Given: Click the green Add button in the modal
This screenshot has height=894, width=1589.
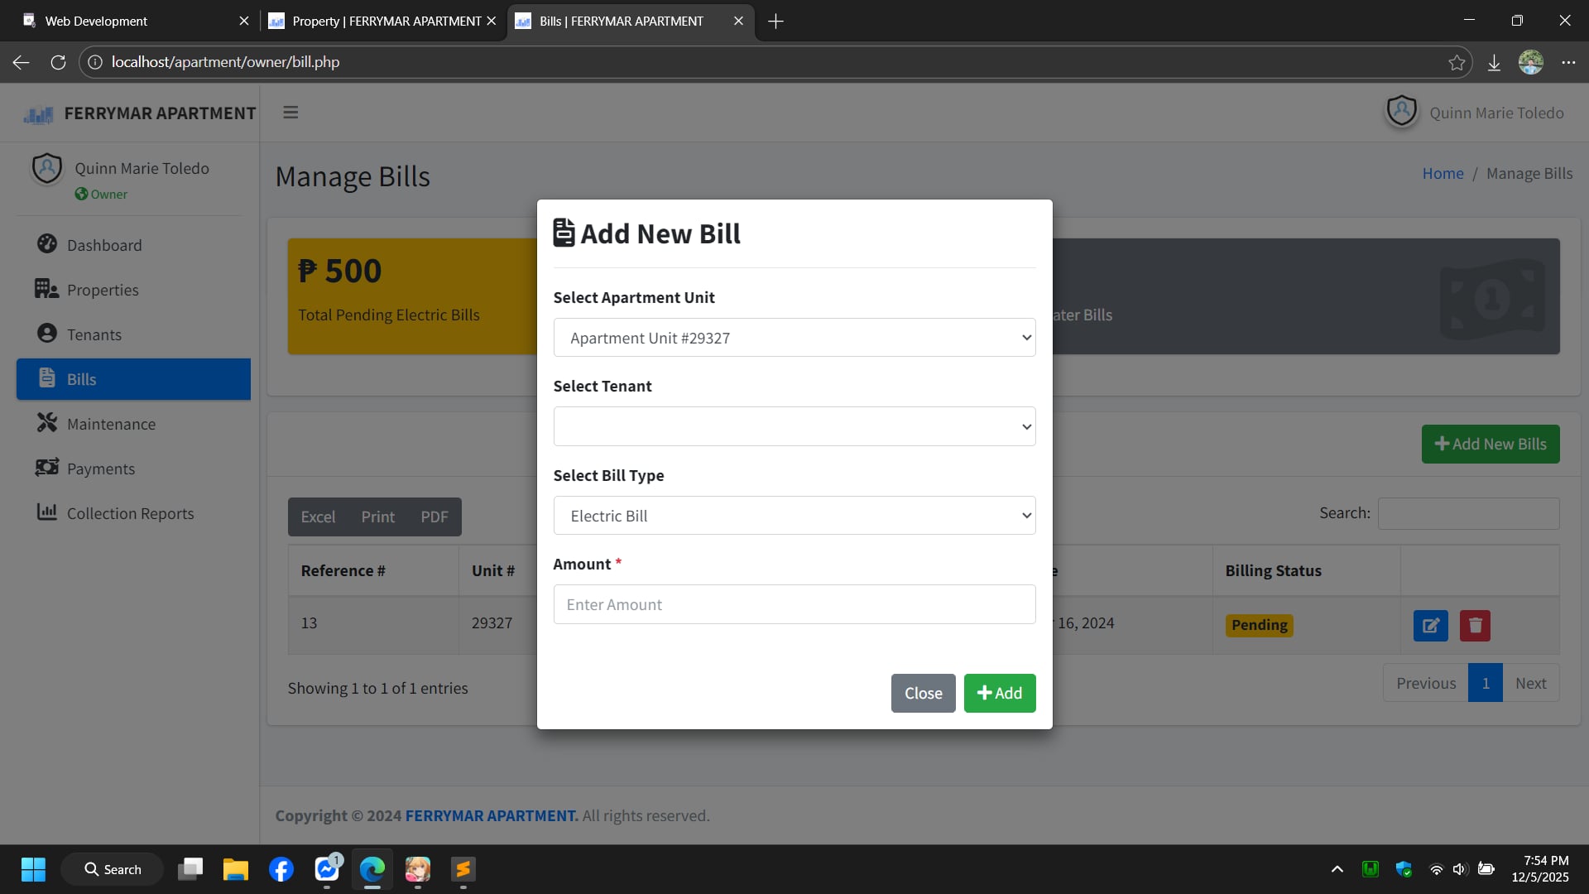Looking at the screenshot, I should click(x=999, y=694).
